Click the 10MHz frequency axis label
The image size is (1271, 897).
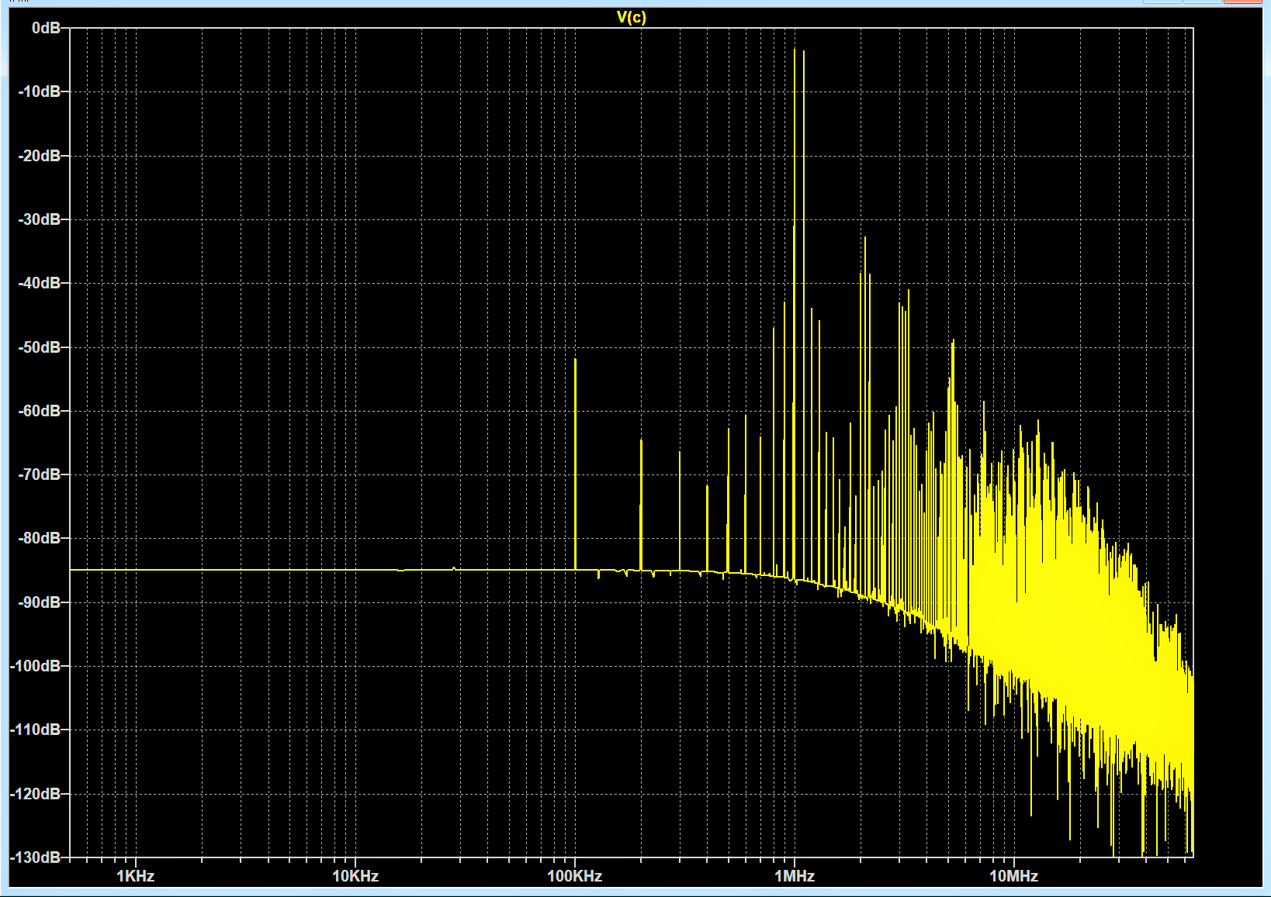1013,877
